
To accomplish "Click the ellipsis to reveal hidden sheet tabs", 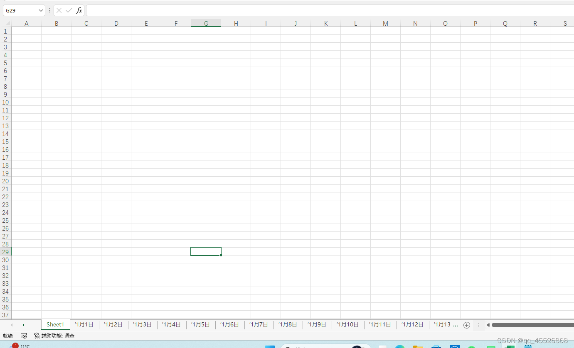I will coord(456,325).
